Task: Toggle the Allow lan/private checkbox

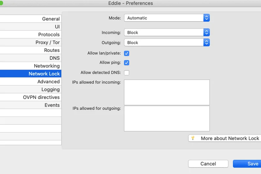Action: pyautogui.click(x=127, y=53)
